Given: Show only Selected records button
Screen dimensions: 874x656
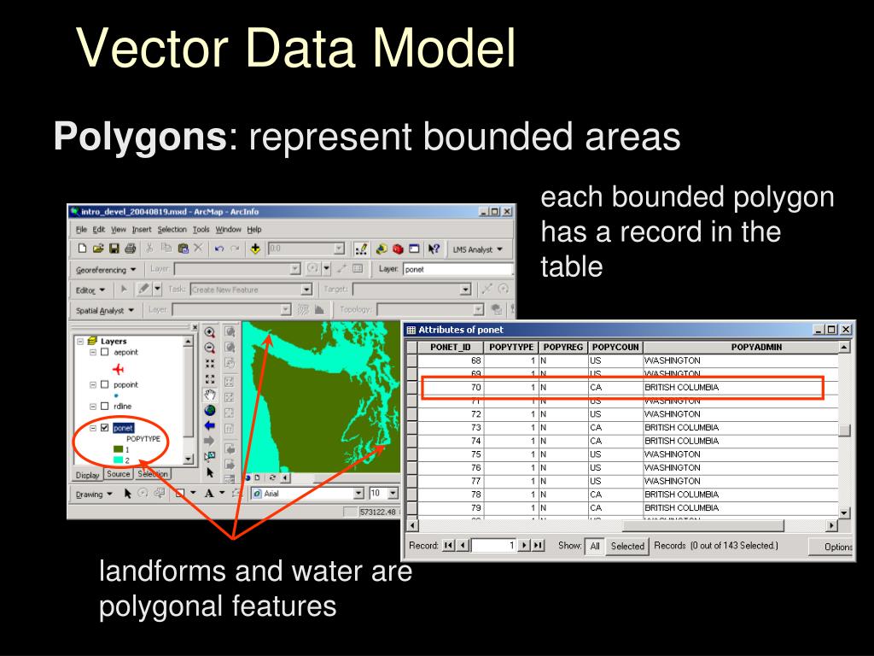Looking at the screenshot, I should (627, 546).
